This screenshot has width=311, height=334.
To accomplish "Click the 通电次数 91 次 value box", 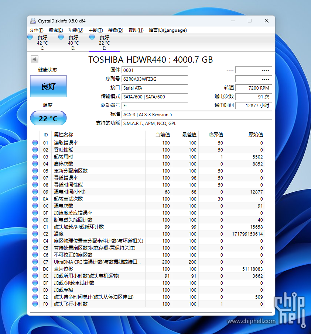I will [x=254, y=97].
